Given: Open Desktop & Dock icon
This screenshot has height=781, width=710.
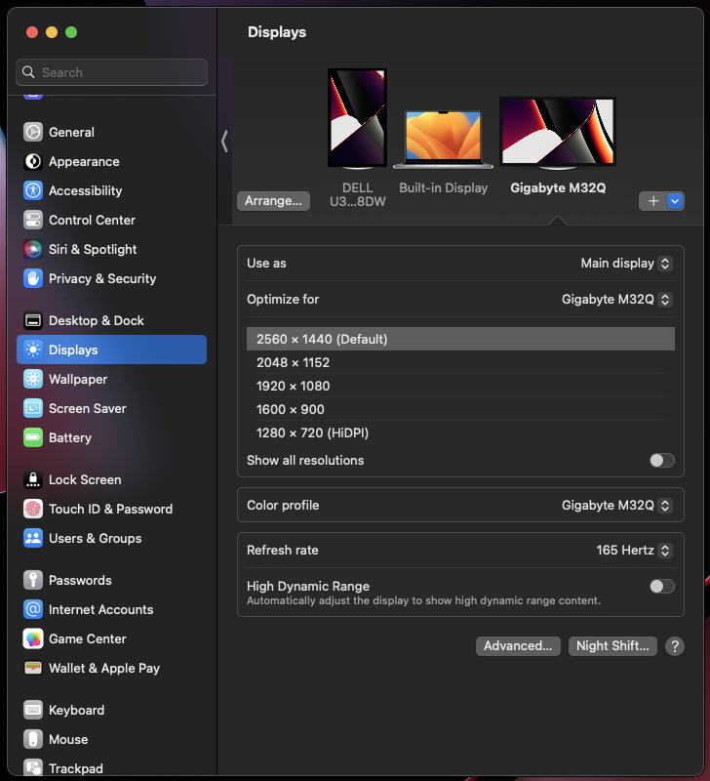Looking at the screenshot, I should pyautogui.click(x=33, y=320).
